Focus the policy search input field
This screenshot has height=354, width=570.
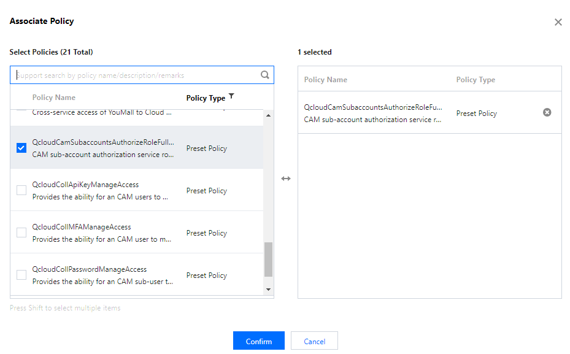pos(135,75)
